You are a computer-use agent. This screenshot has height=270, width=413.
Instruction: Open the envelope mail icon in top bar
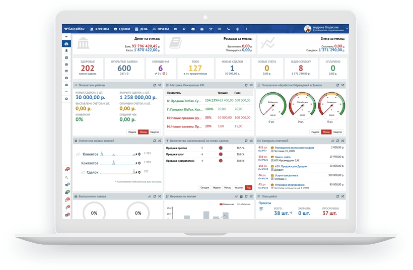[x=193, y=29]
